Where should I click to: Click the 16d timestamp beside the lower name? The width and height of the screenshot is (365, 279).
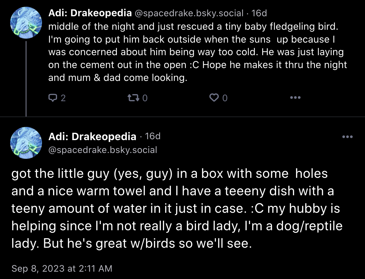coord(153,136)
